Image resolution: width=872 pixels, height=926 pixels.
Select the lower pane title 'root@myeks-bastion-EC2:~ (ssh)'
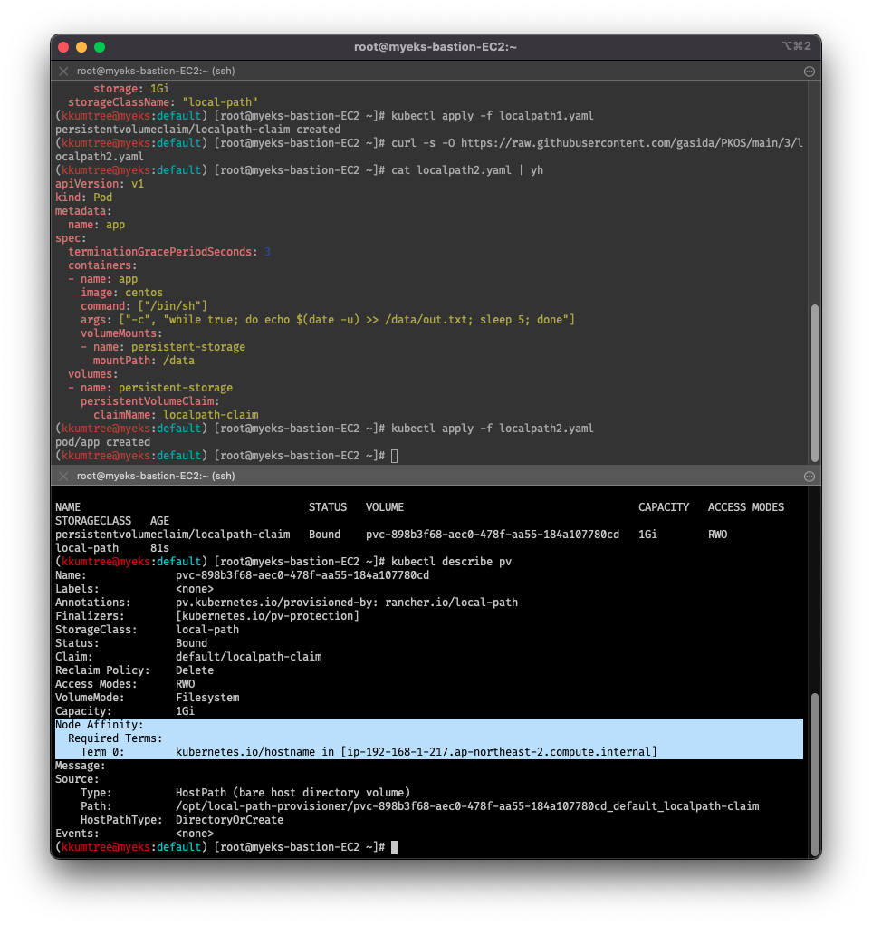[x=156, y=476]
